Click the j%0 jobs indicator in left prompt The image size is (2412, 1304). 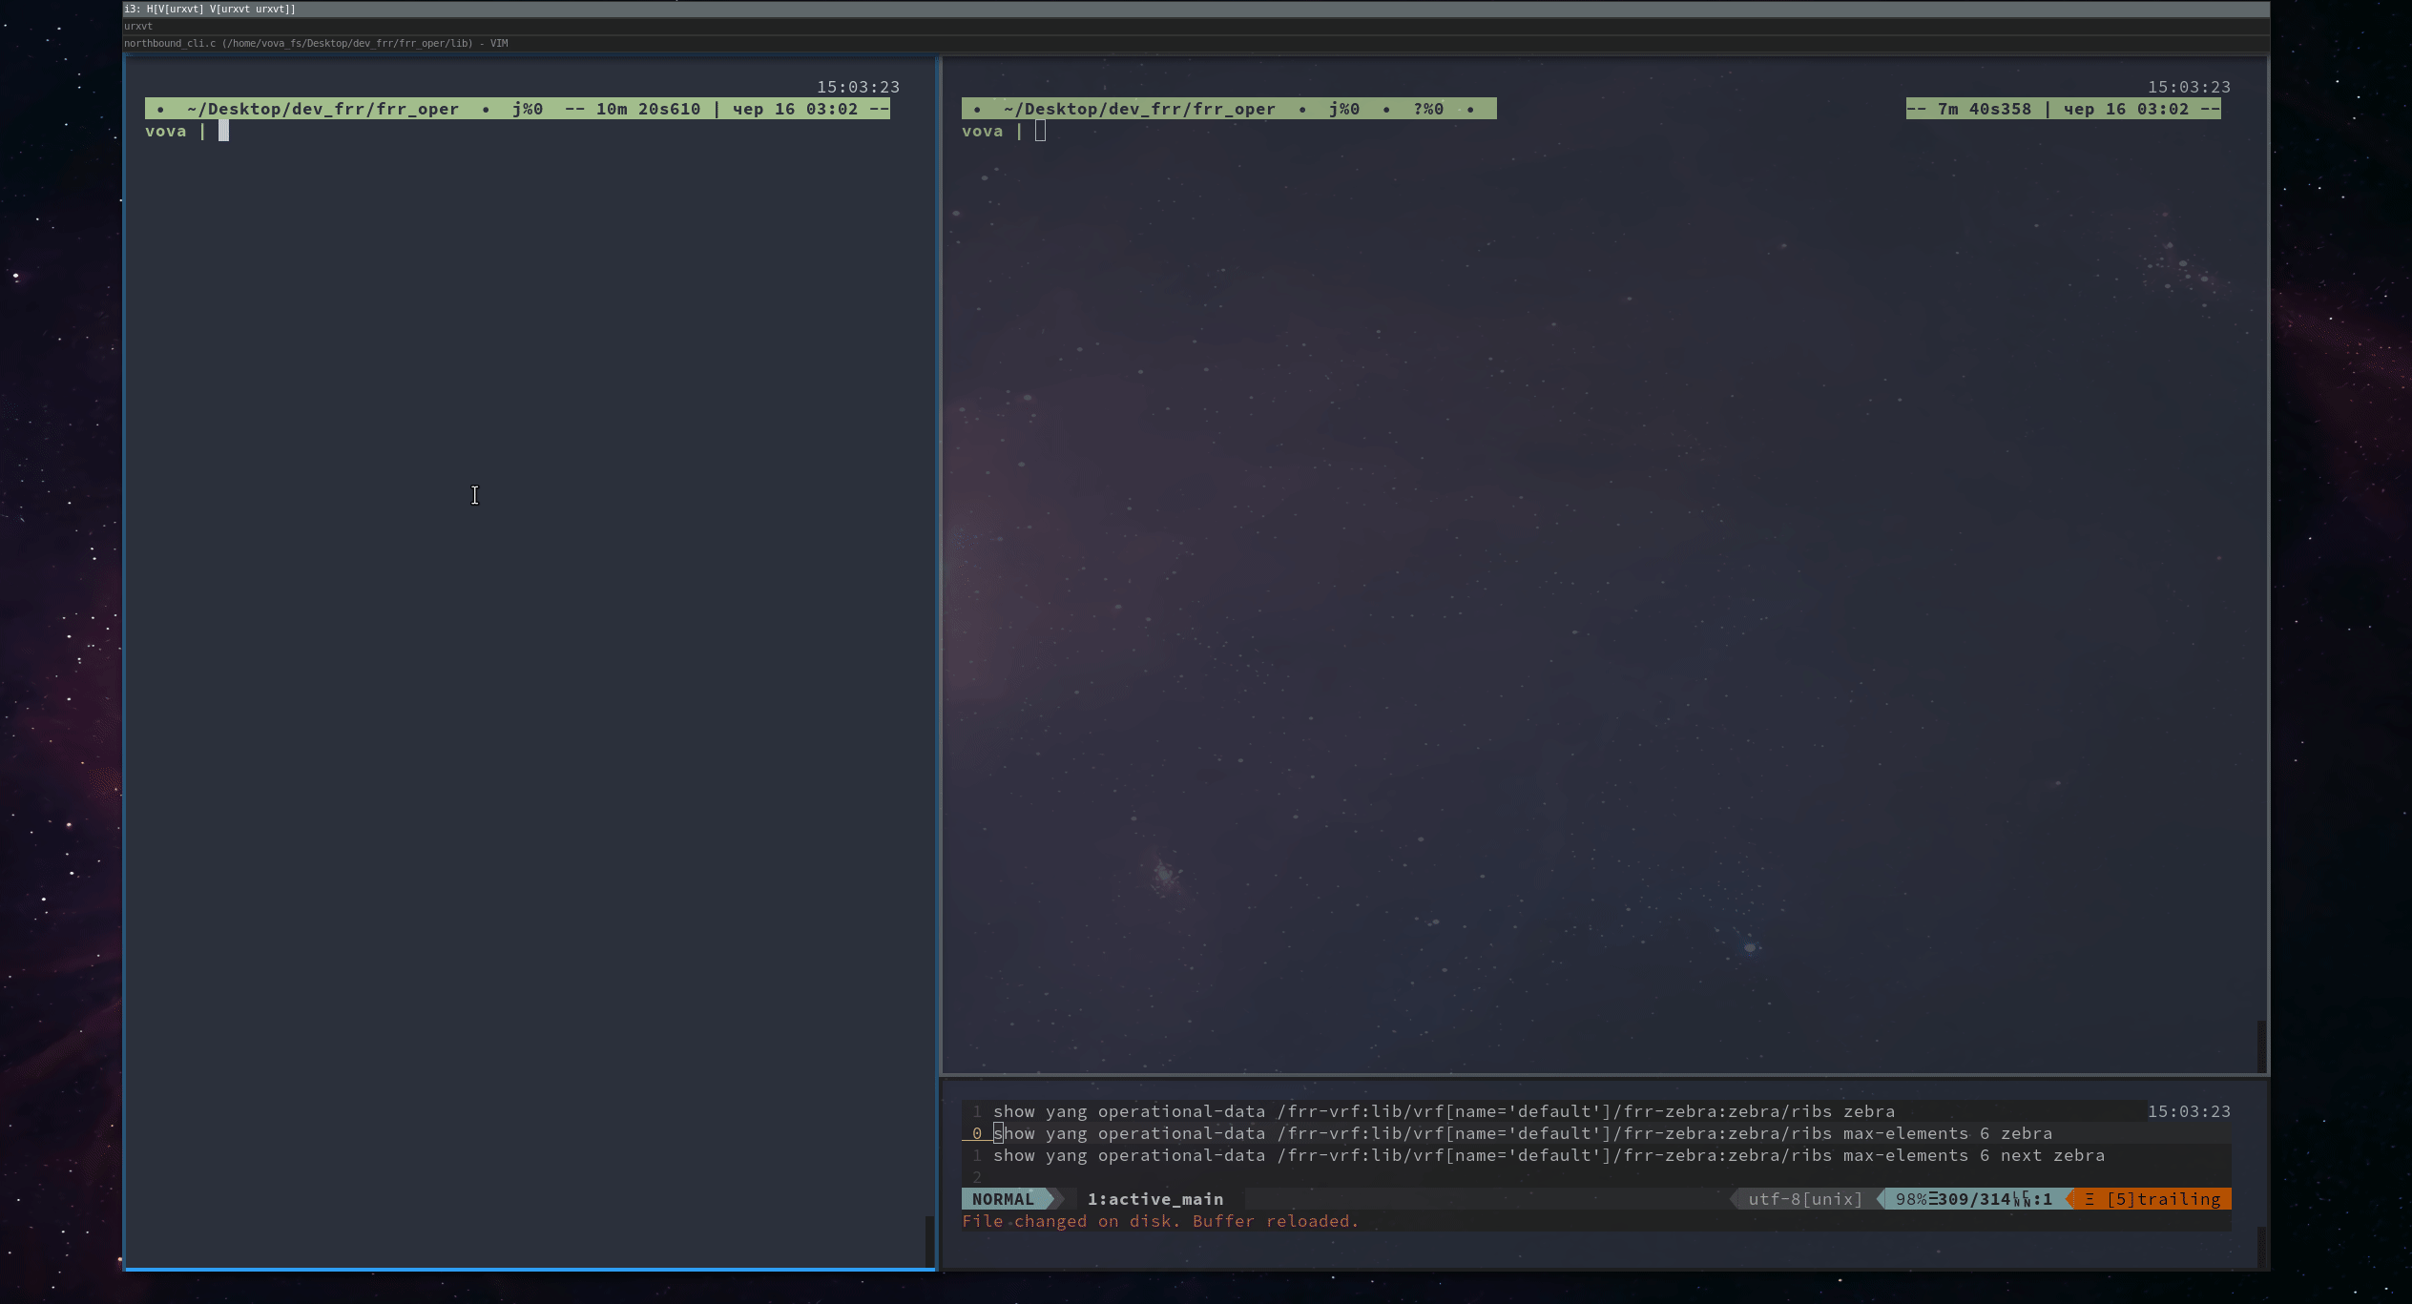(x=528, y=109)
